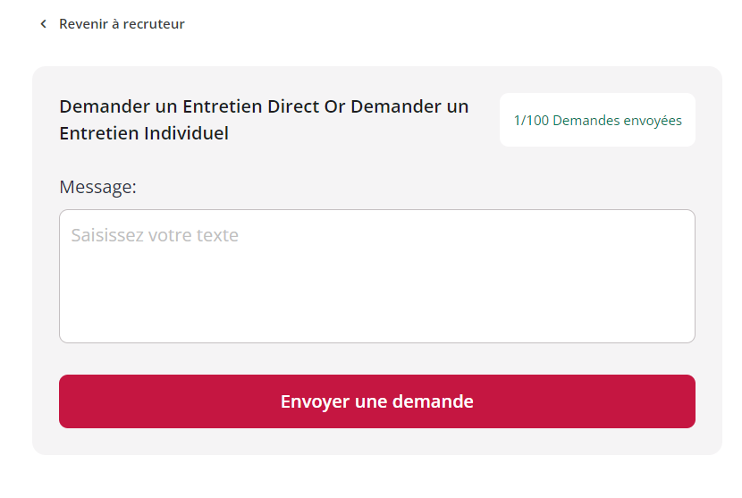Click the 'Message:' field label

[98, 187]
